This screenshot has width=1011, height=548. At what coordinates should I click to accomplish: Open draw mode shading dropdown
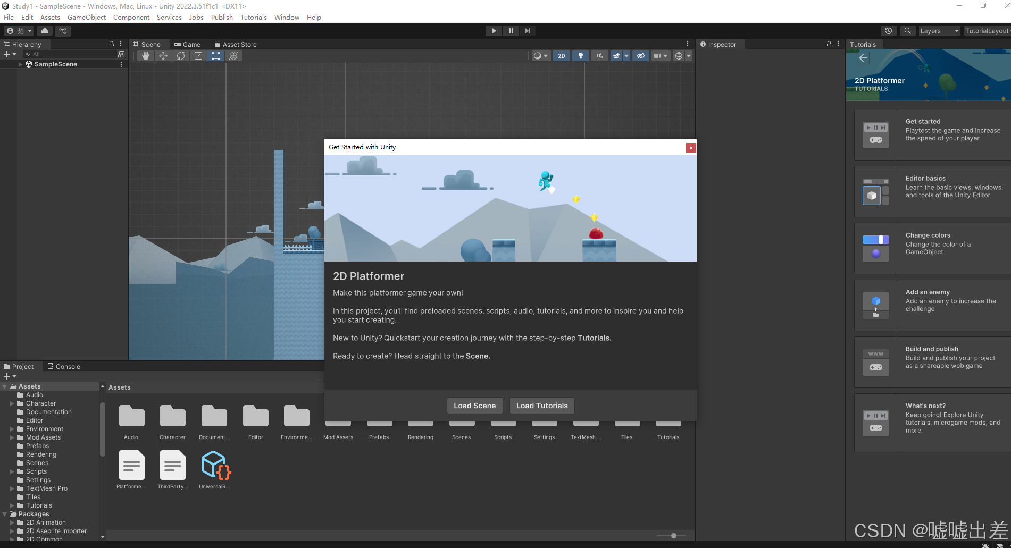click(x=540, y=56)
